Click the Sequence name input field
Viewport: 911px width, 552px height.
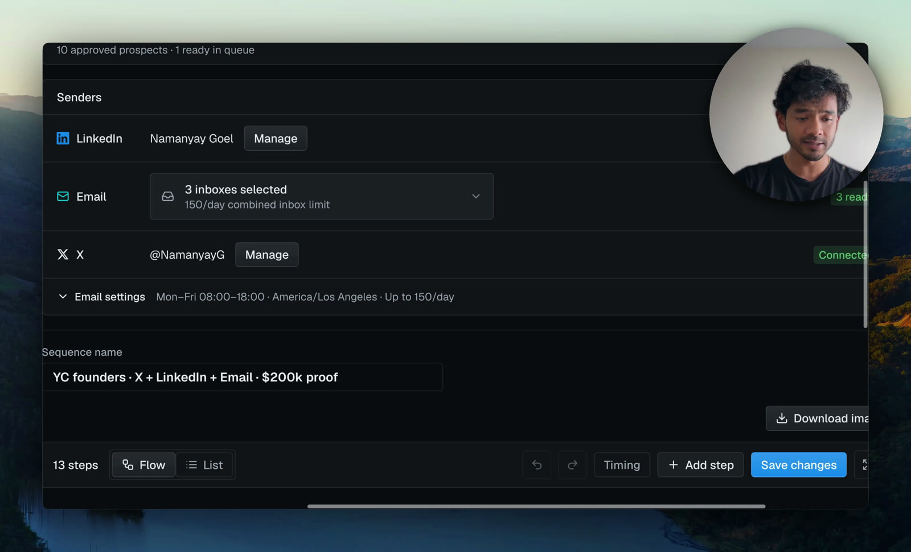(243, 377)
